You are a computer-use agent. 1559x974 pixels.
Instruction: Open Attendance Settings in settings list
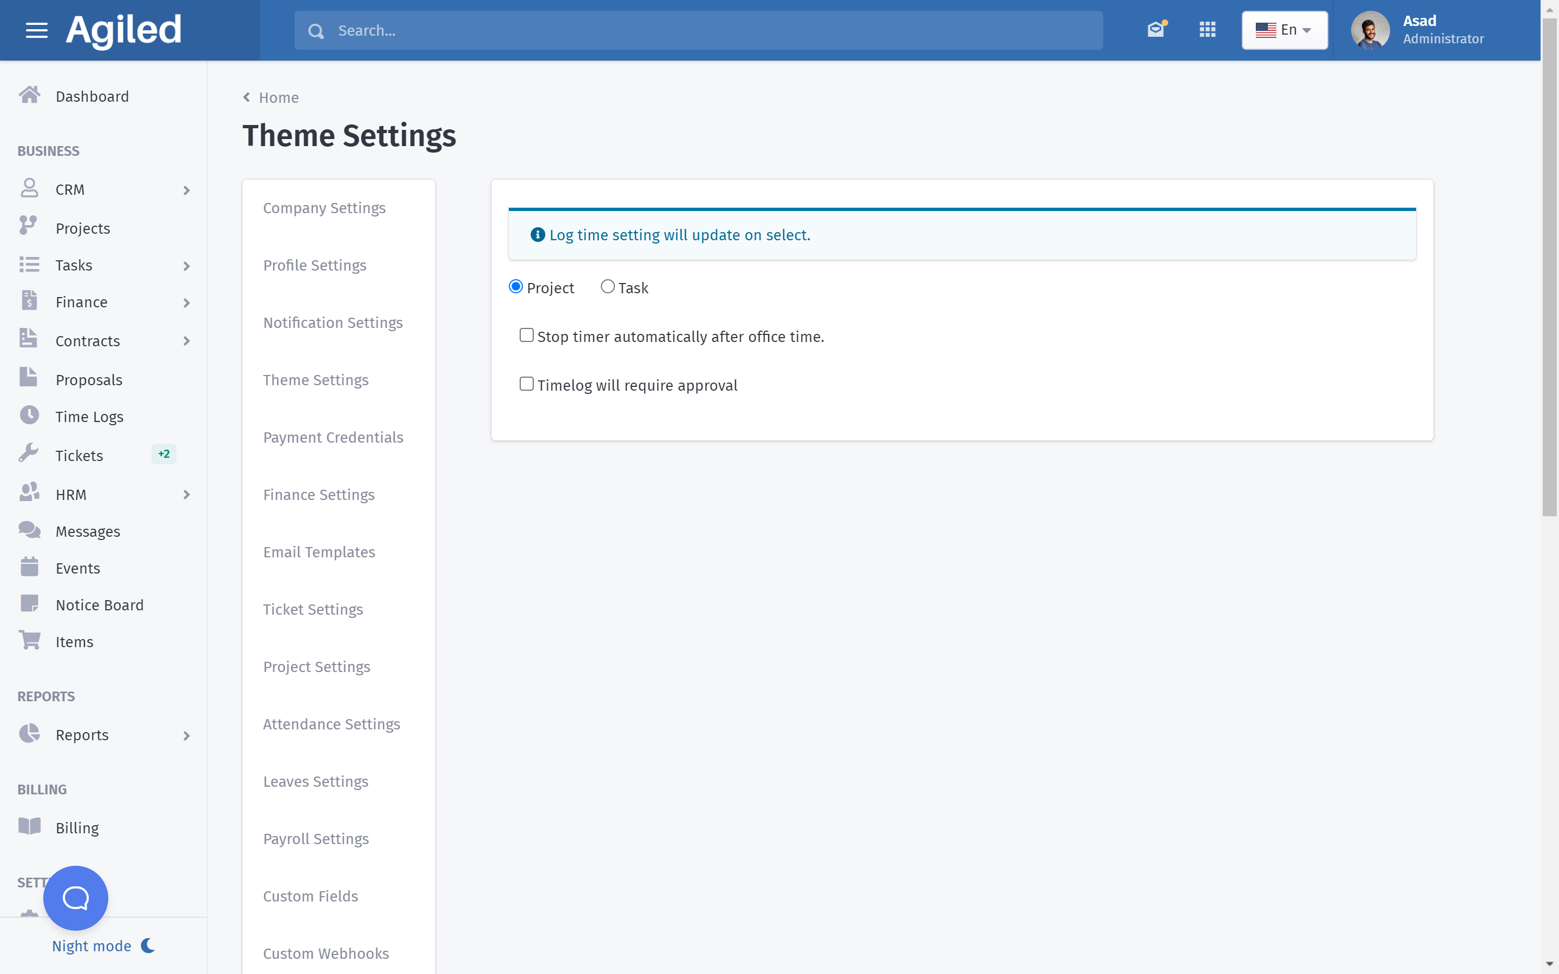[331, 724]
